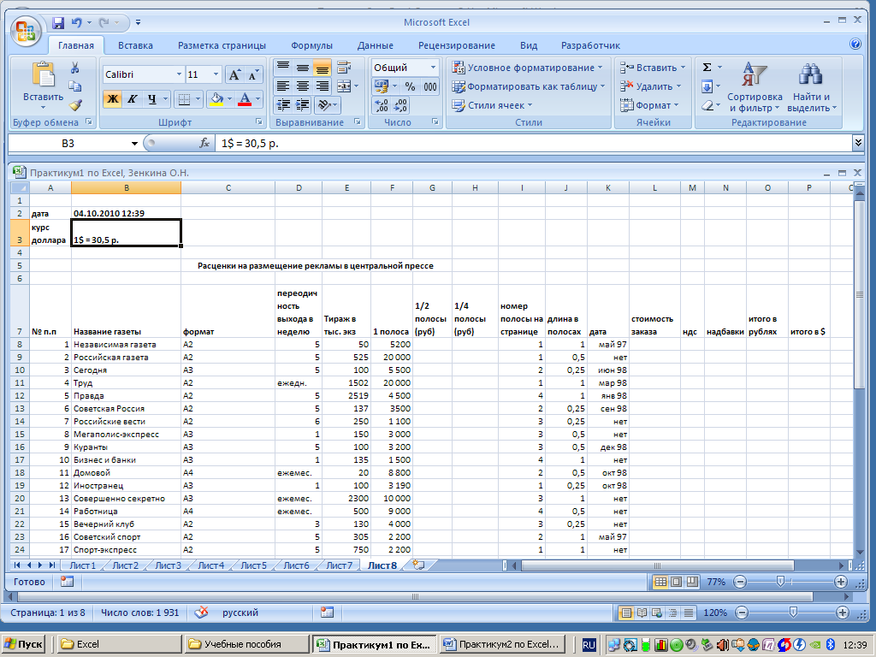Image resolution: width=876 pixels, height=657 pixels.
Task: Decrease font size with small A icon
Action: click(253, 75)
